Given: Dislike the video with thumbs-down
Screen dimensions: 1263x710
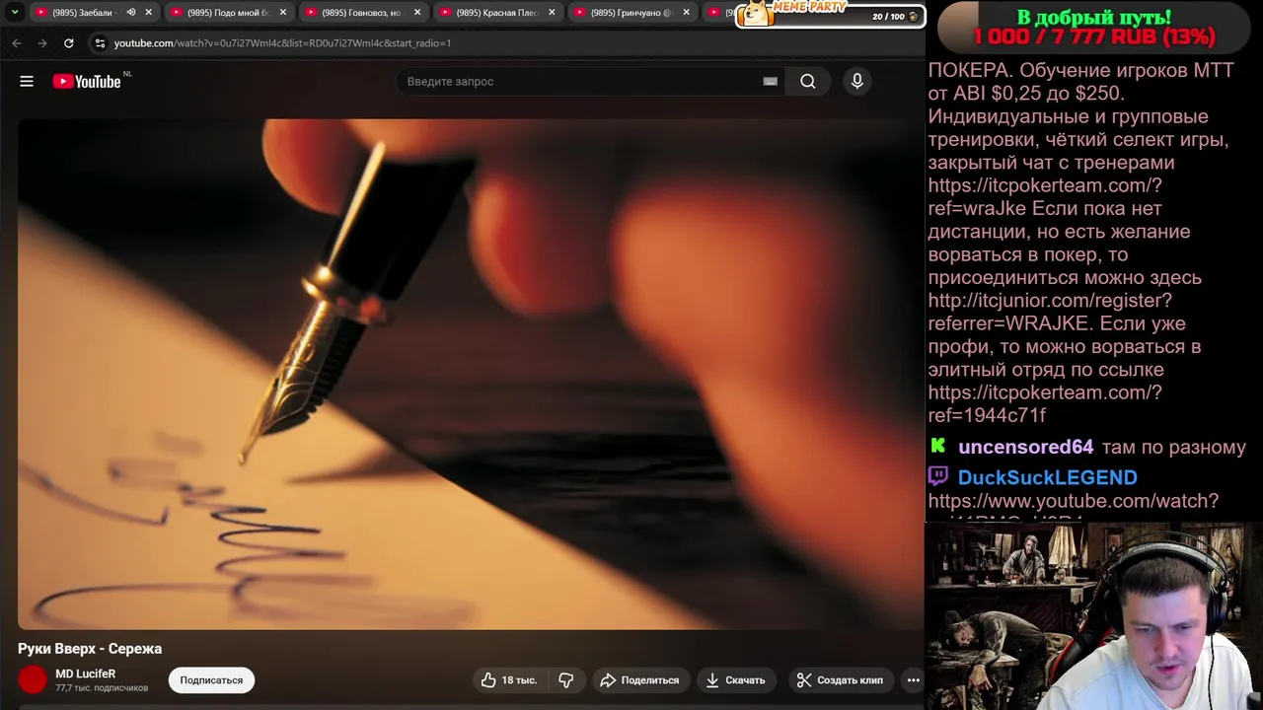Looking at the screenshot, I should pos(566,680).
